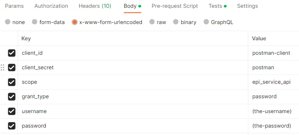
Task: Edit the postman-client value field
Action: pos(273,53)
